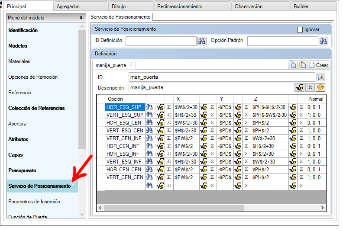343x231 pixels.
Task: Select Abertura in module menu
Action: (x=17, y=124)
